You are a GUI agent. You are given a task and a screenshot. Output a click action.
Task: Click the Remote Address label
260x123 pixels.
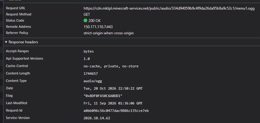pos(19,27)
